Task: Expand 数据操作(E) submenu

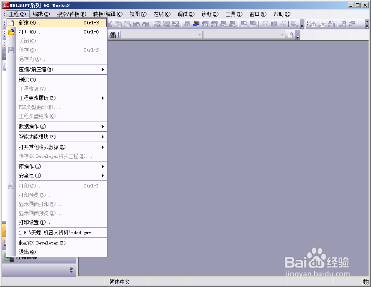Action: pyautogui.click(x=61, y=127)
